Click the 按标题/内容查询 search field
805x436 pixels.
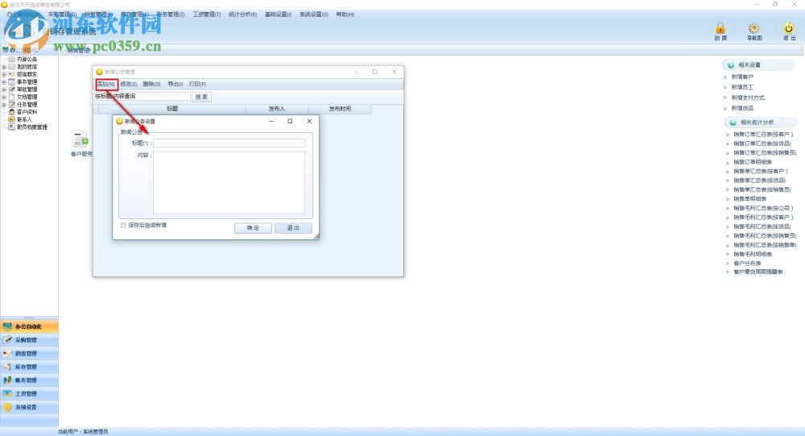click(x=142, y=97)
